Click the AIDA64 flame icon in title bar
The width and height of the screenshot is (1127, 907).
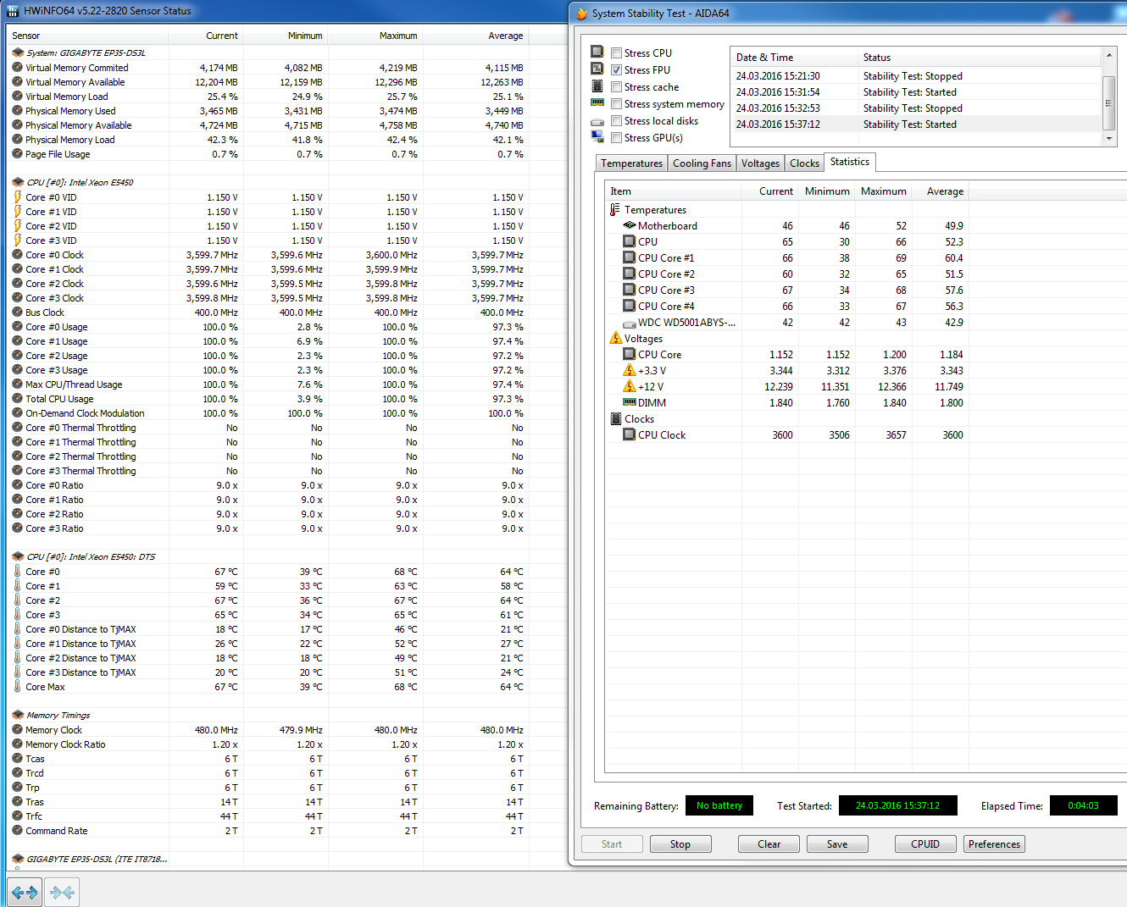(581, 14)
